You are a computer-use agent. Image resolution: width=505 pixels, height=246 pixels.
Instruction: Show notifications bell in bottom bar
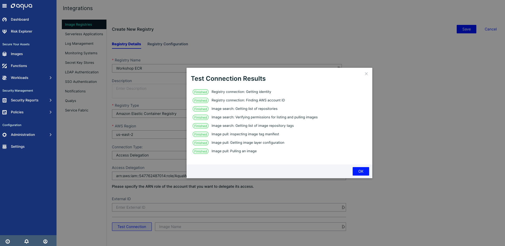click(x=27, y=241)
